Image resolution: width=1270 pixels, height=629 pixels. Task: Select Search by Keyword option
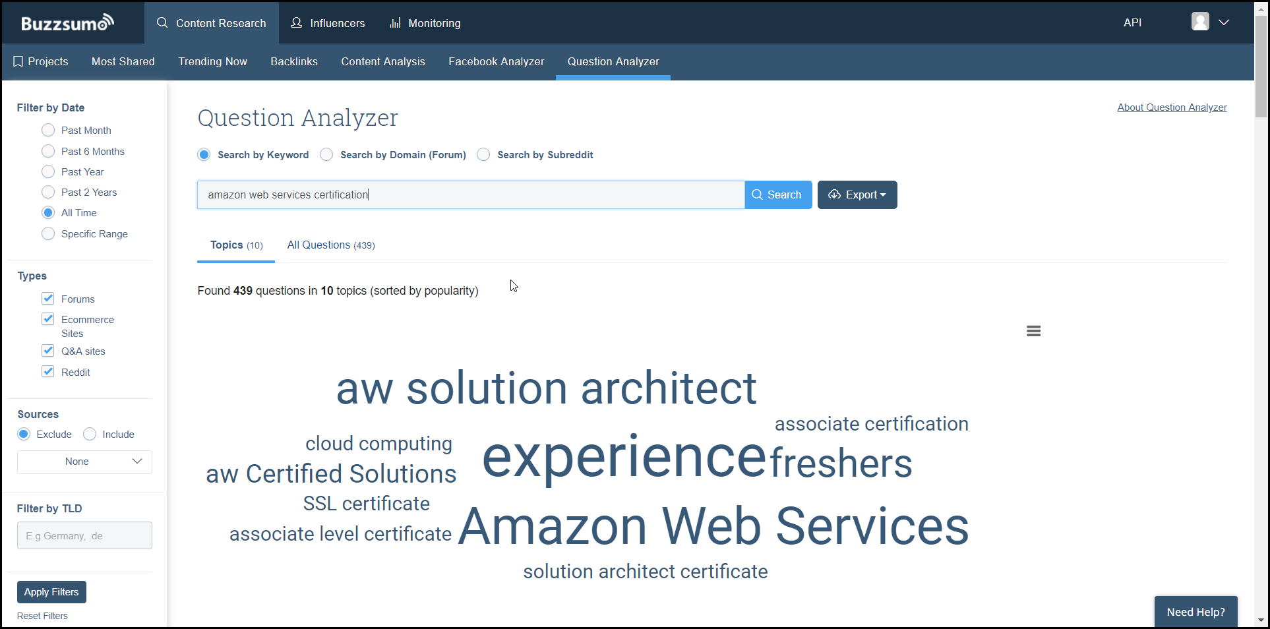pyautogui.click(x=204, y=154)
